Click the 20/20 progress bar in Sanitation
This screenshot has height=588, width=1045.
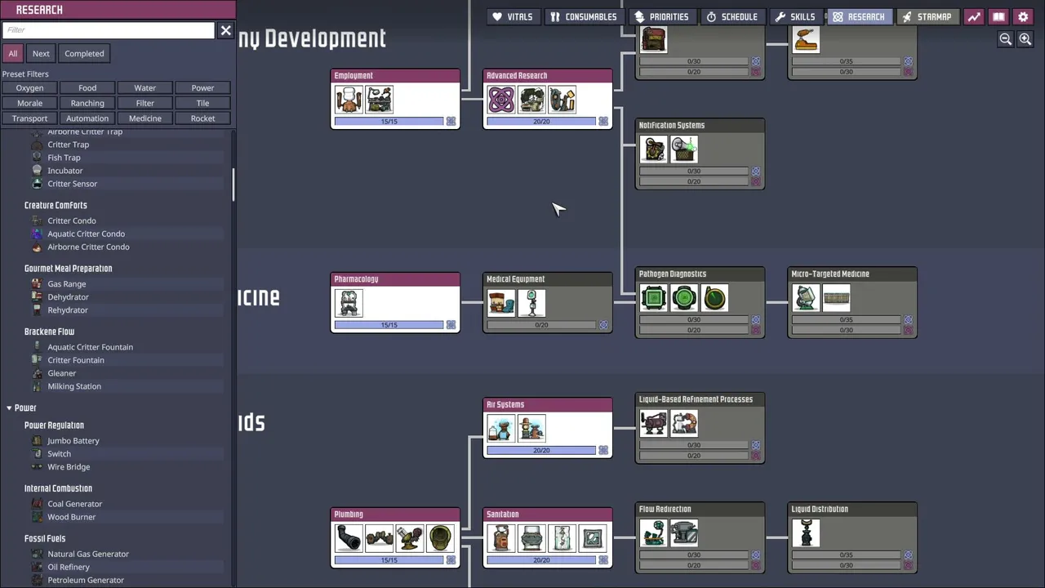coord(542,560)
